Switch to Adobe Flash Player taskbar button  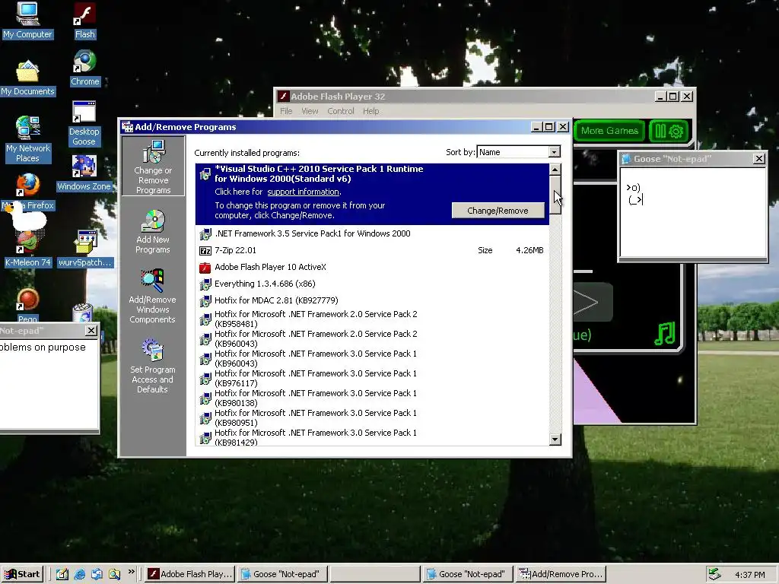pos(189,574)
